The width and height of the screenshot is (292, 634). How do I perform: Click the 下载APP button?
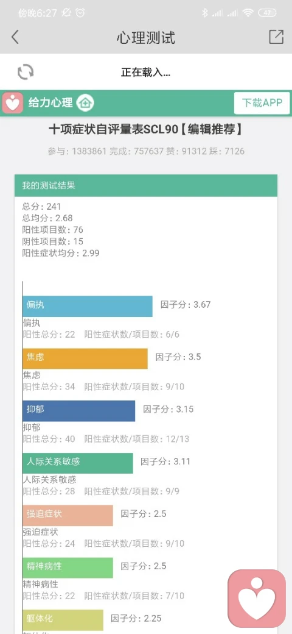(x=262, y=103)
